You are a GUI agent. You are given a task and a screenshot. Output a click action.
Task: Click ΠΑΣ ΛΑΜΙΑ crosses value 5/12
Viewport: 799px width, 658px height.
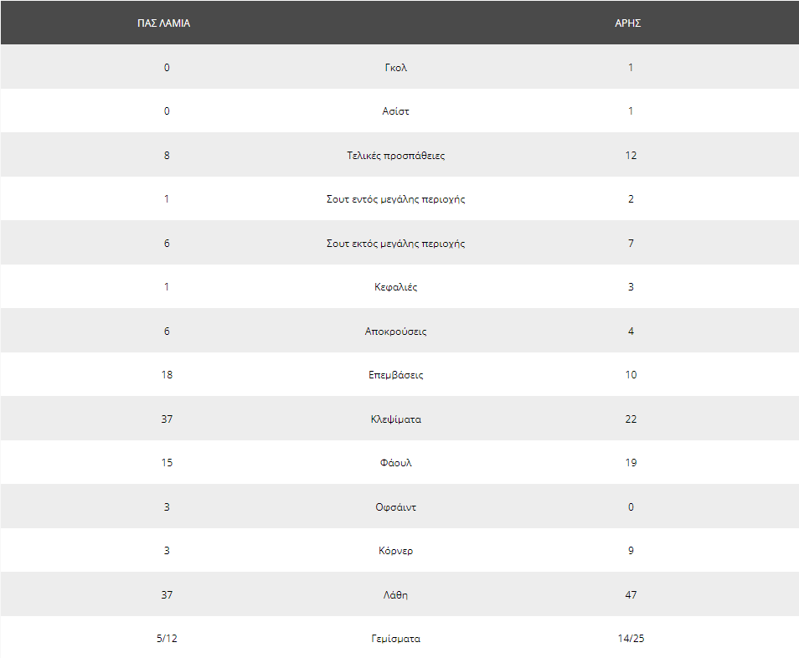coord(167,638)
